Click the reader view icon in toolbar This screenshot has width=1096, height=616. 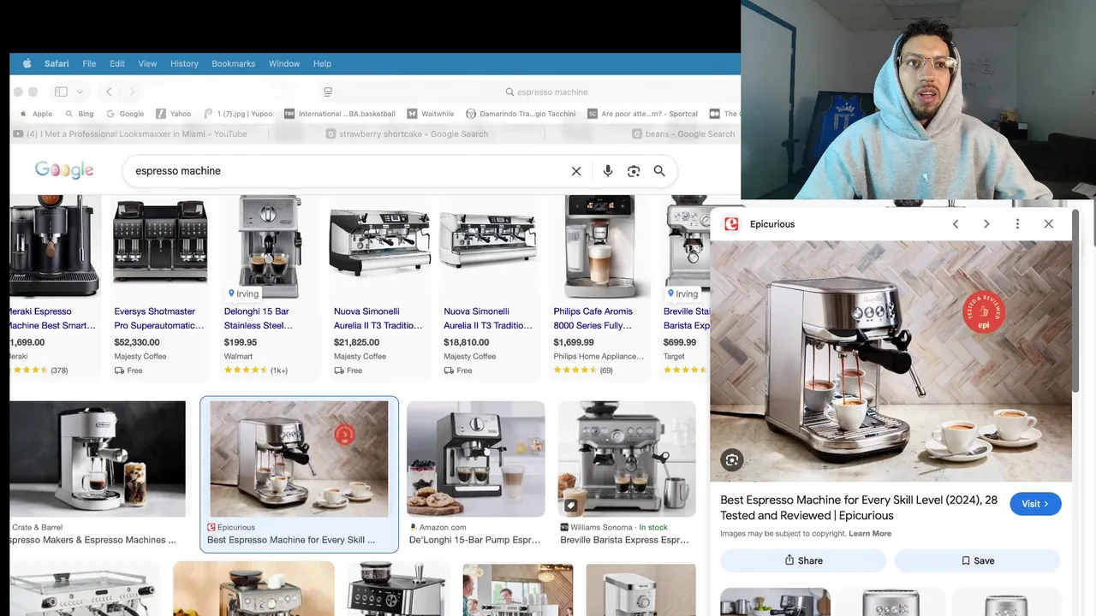pos(328,92)
